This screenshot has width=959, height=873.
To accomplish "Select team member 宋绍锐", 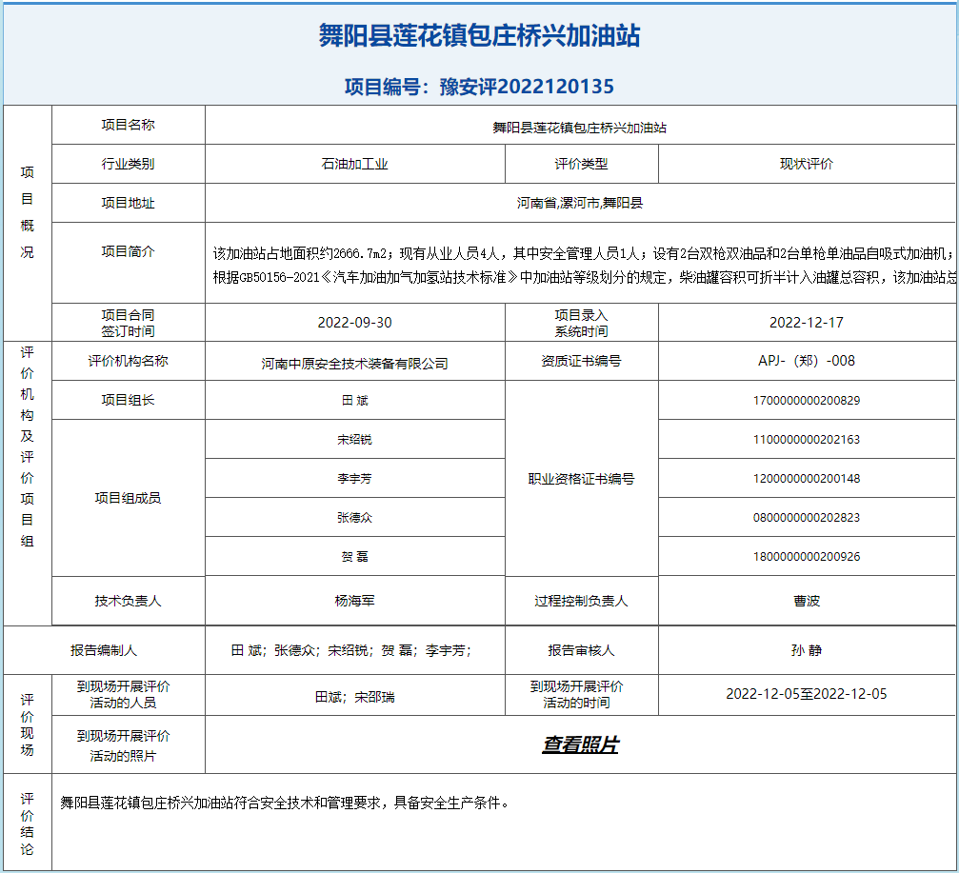I will (354, 440).
